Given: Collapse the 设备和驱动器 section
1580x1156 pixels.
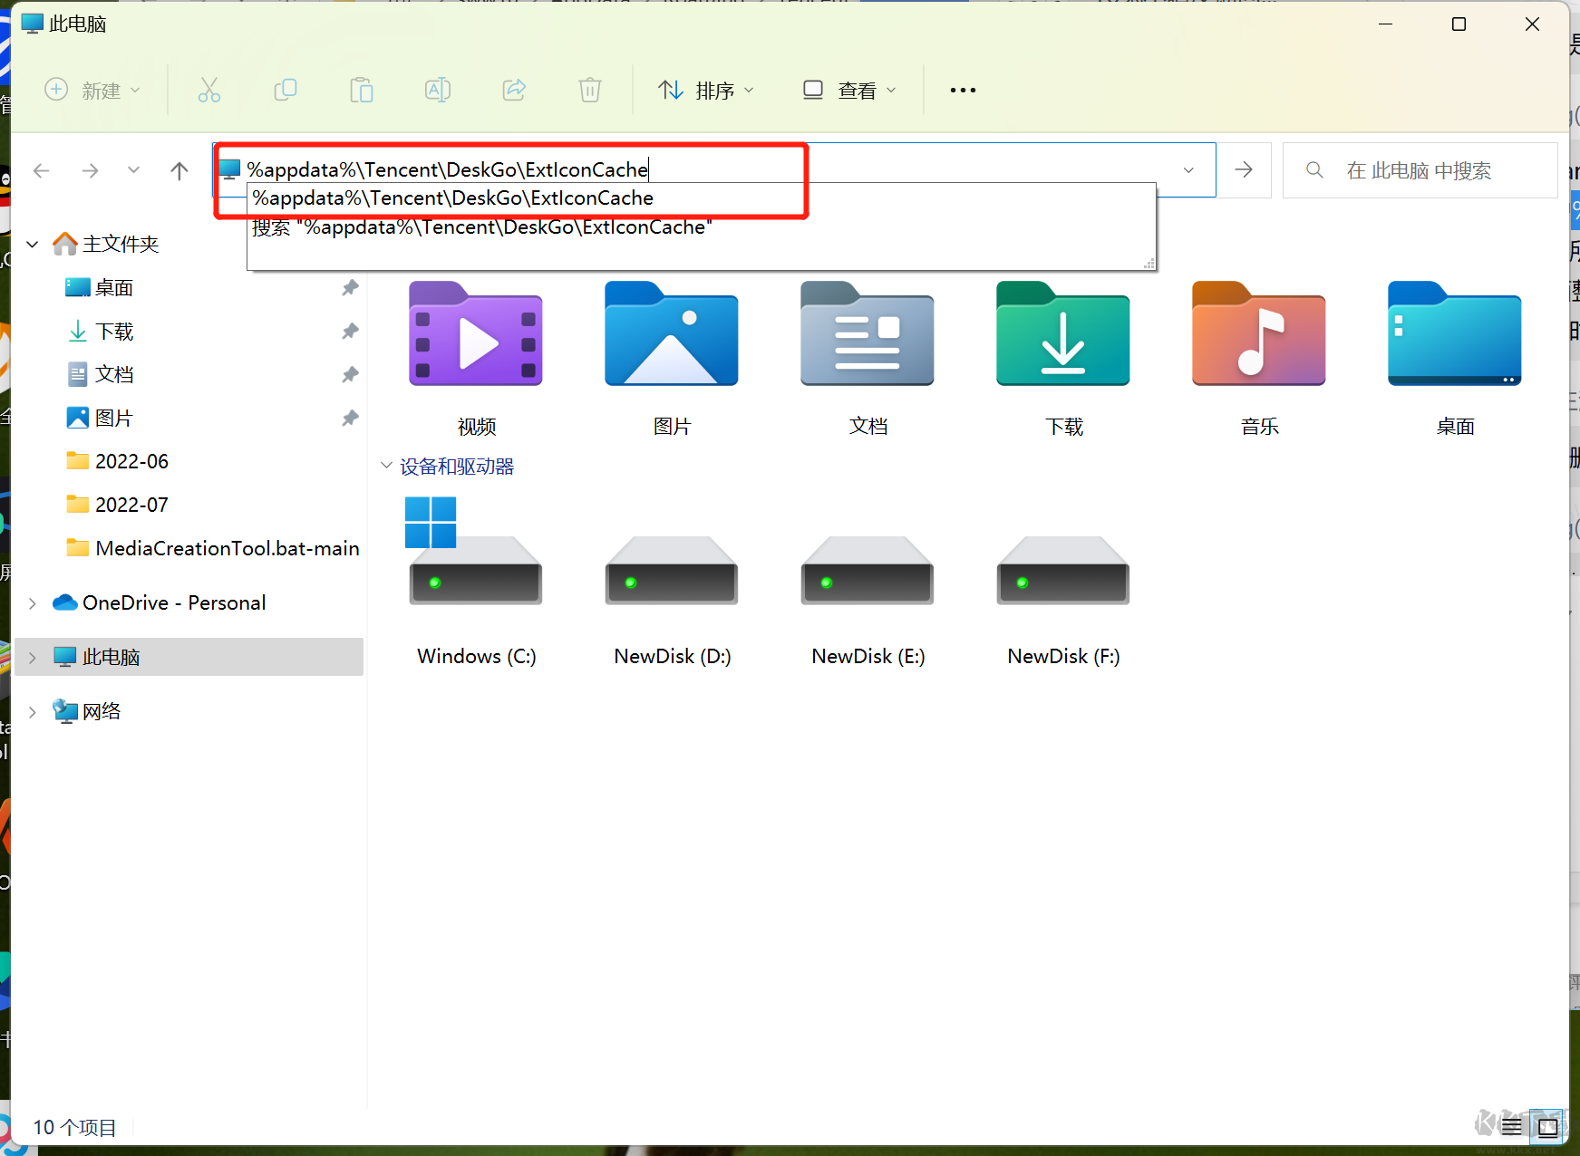Looking at the screenshot, I should click(x=386, y=466).
